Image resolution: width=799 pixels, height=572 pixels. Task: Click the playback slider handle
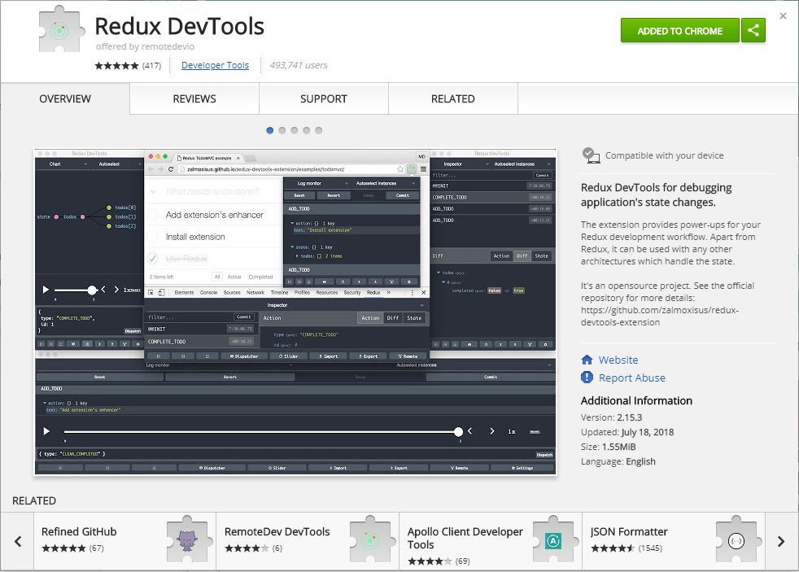457,432
